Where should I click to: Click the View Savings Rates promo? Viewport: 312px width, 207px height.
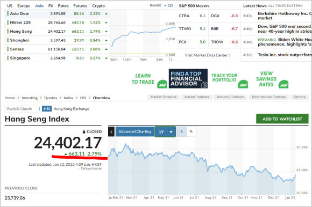coord(272,79)
